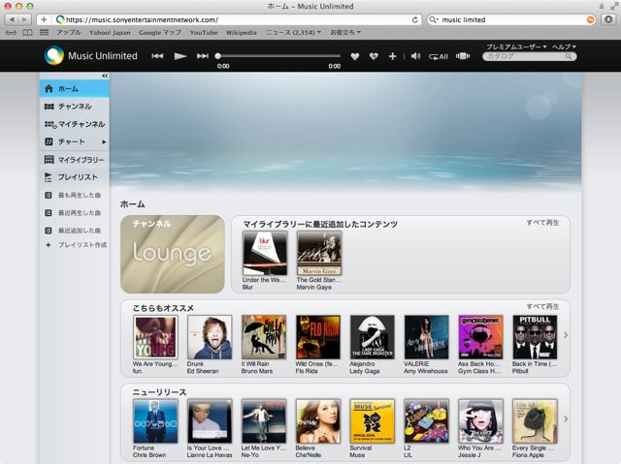Click the equalizer visualizer icon

click(463, 56)
